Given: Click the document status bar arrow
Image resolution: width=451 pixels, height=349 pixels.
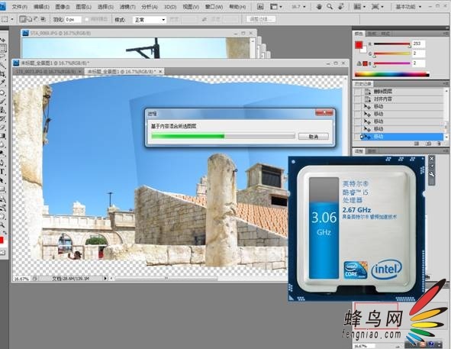Looking at the screenshot, I should click(x=105, y=279).
